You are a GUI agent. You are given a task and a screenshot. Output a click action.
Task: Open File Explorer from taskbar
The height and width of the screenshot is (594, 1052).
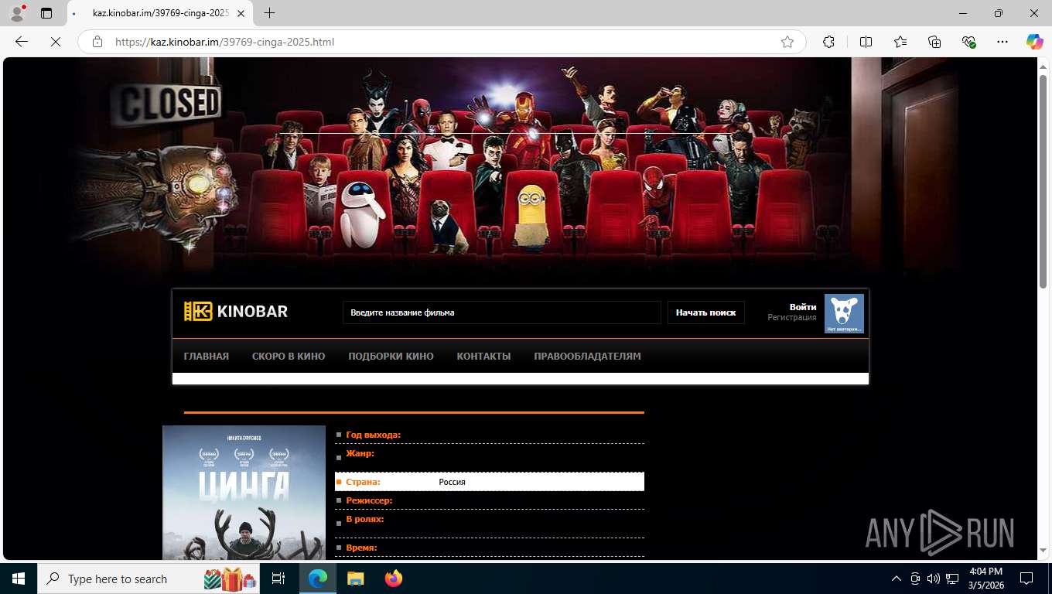355,579
